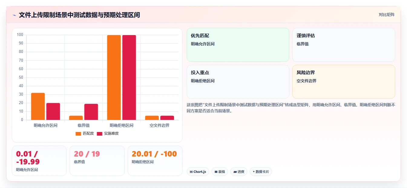Click the 明确允许区间 caption under 0.01 / -19.99

coord(27,170)
